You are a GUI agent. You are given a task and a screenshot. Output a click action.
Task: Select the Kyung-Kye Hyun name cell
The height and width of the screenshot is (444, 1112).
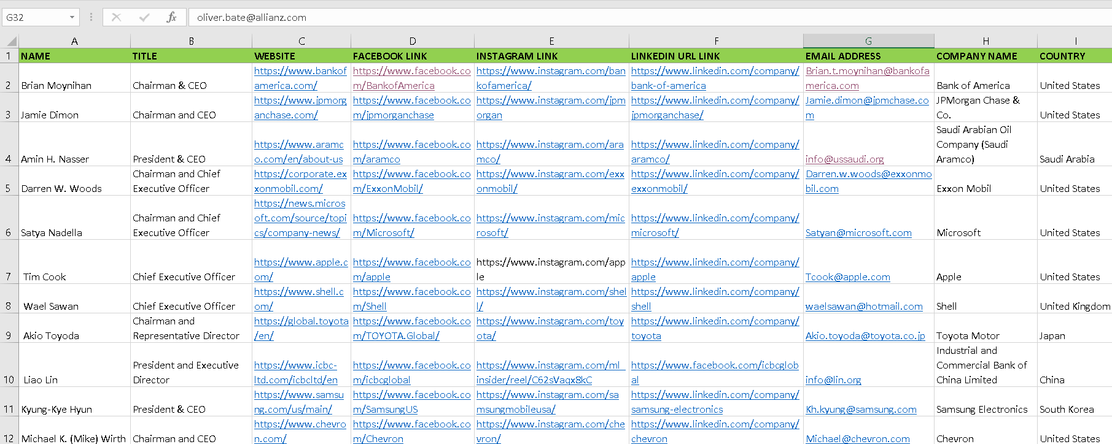[x=74, y=402]
